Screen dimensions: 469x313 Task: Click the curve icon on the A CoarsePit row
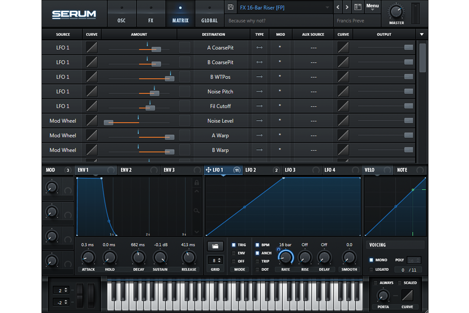pos(91,47)
